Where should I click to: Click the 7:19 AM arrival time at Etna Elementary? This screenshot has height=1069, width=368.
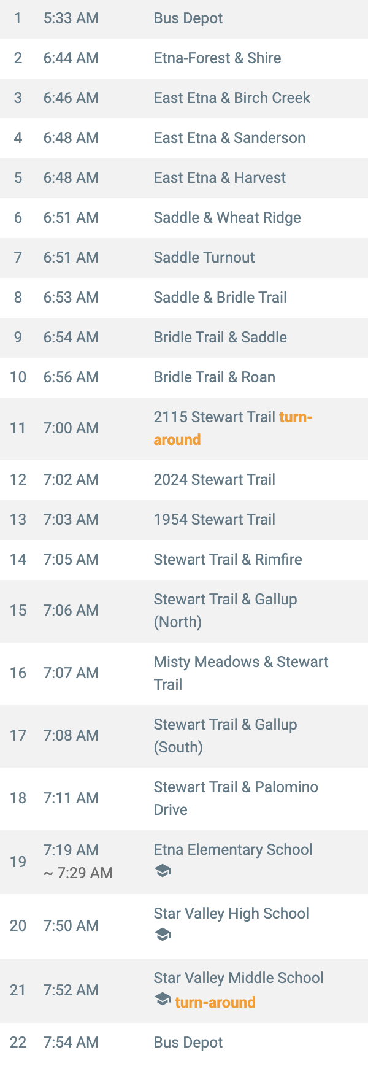click(x=71, y=850)
